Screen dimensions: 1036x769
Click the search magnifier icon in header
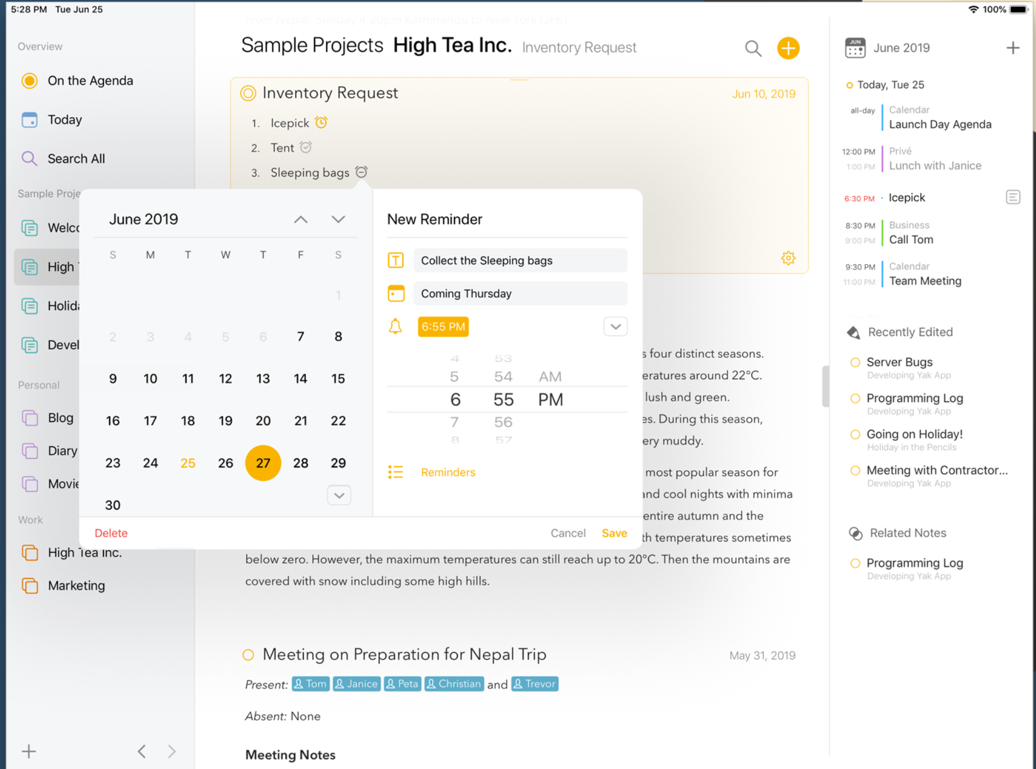[x=753, y=49]
